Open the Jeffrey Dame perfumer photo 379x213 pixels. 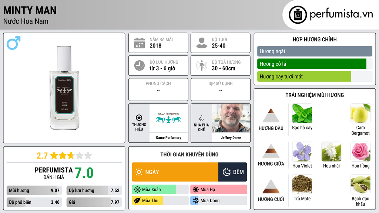click(231, 118)
